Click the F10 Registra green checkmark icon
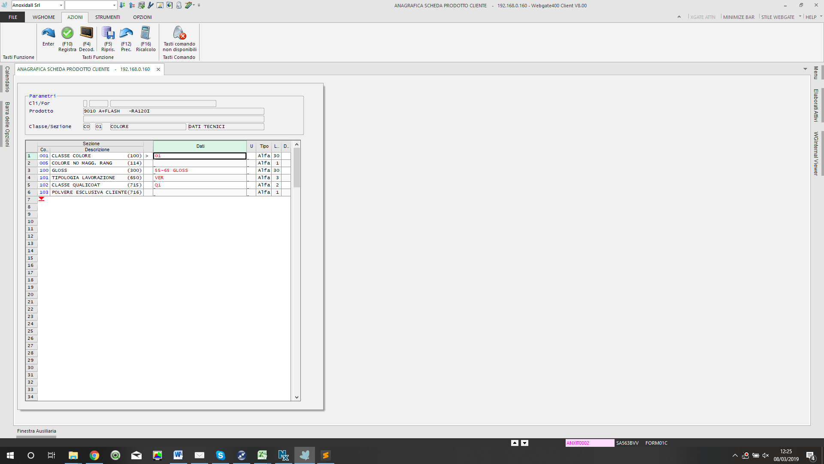 point(67,33)
